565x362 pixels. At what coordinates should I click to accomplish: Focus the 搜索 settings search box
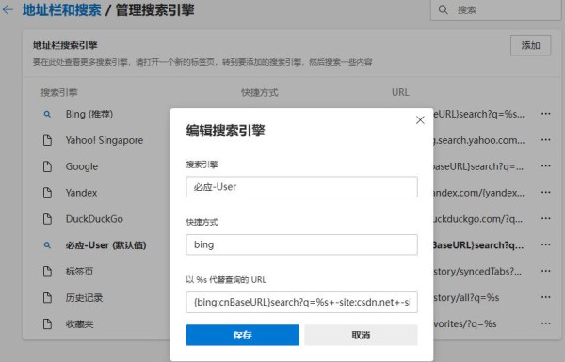[x=497, y=9]
